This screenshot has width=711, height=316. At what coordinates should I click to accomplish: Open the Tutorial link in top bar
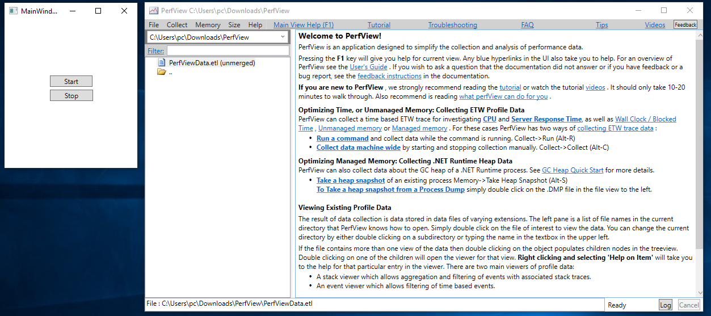379,25
